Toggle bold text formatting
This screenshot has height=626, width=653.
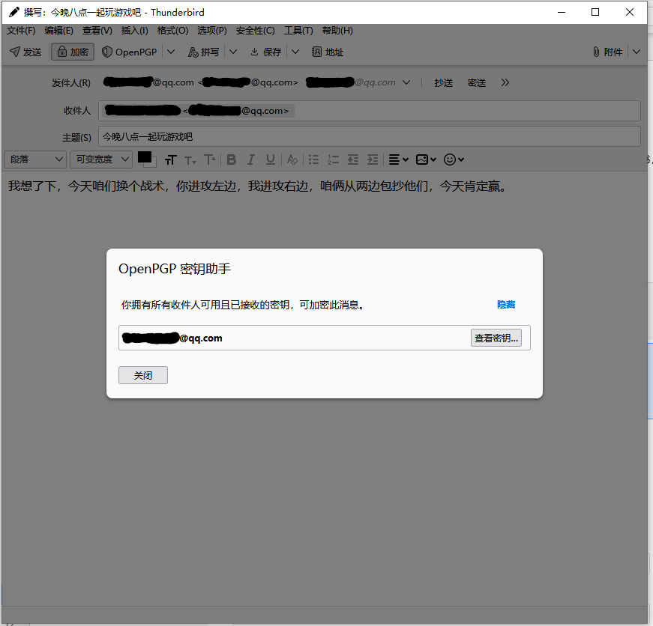(x=232, y=159)
